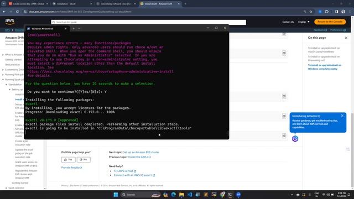354x199 pixels.
Task: Switch to the Installation - eksctl tab
Action: pyautogui.click(x=72, y=4)
